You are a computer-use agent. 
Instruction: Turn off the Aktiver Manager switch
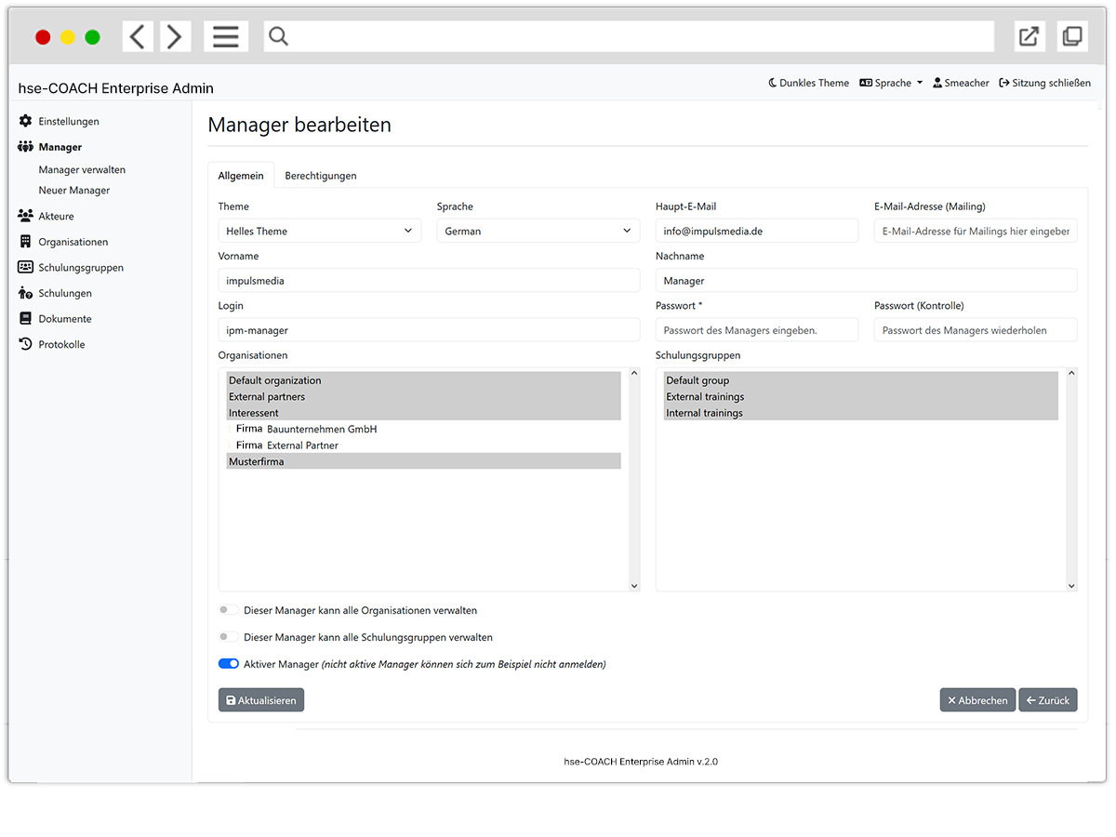point(228,664)
